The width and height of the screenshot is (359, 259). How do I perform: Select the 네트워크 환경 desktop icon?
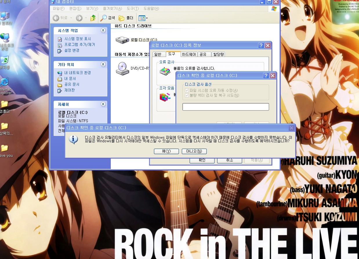(5, 42)
